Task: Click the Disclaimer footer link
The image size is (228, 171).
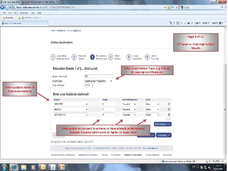Action: coord(167,155)
